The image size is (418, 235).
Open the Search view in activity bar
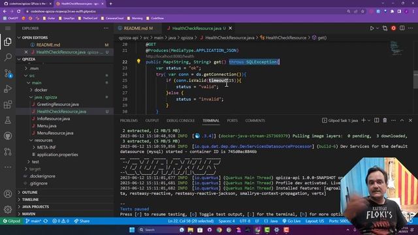pyautogui.click(x=8, y=57)
